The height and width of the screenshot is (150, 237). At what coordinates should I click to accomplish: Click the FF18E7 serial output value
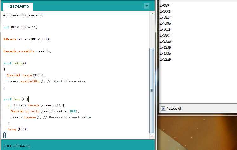click(165, 17)
